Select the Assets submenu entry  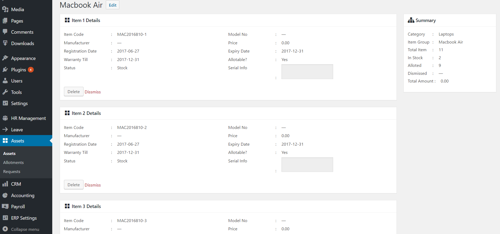tap(9, 153)
